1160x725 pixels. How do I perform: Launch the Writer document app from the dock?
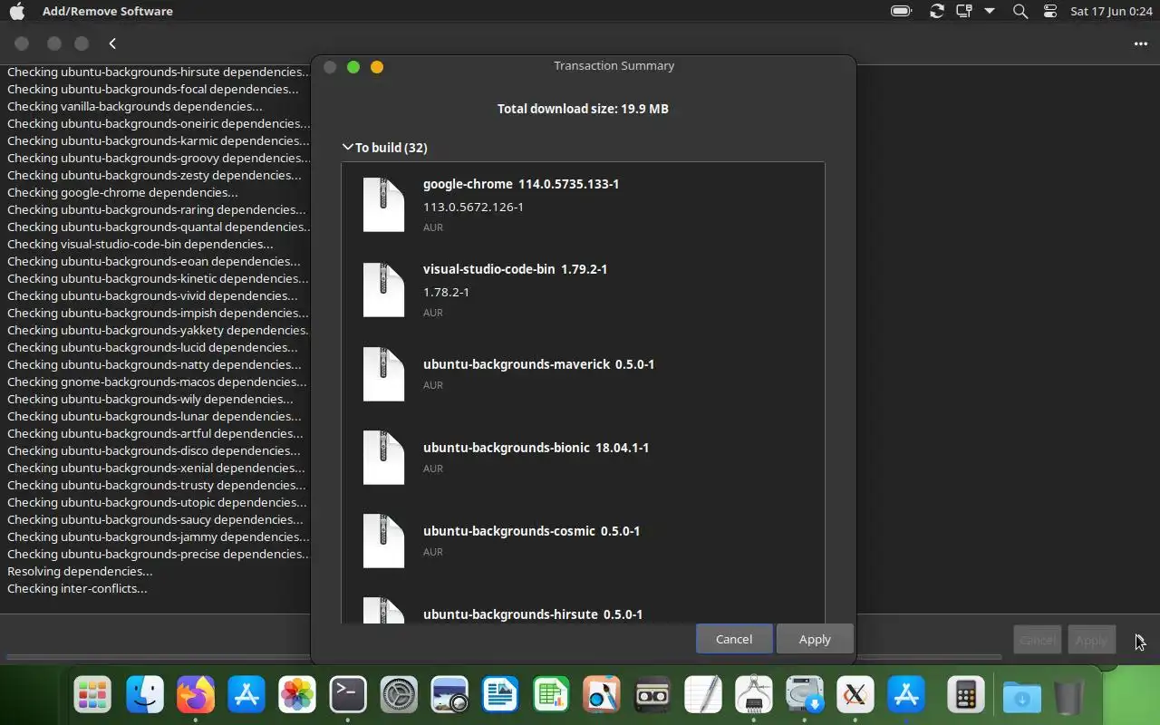(x=500, y=695)
